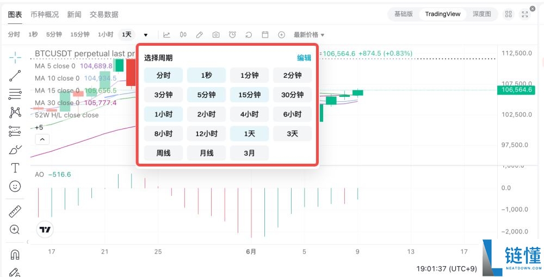Switch to the 币种概况 tab
544x277 pixels.
45,15
